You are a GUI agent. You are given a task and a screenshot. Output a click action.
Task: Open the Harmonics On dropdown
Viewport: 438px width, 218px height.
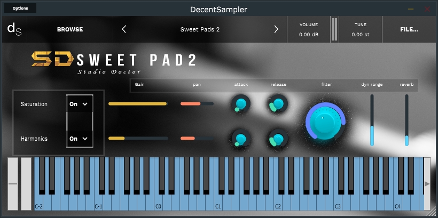click(x=80, y=139)
